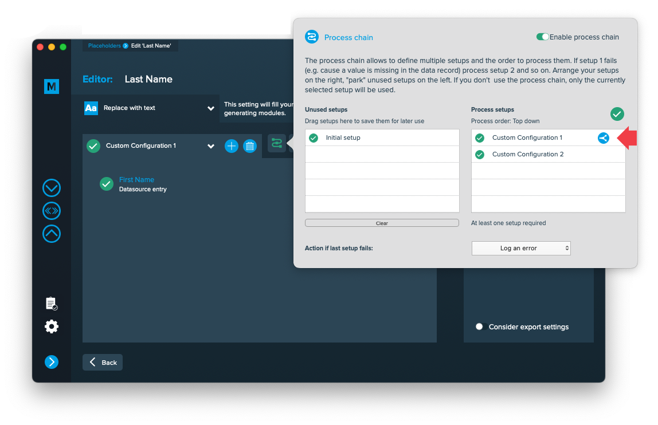Expand the Custom Configuration 1 dropdown
This screenshot has width=658, height=425.
[210, 146]
